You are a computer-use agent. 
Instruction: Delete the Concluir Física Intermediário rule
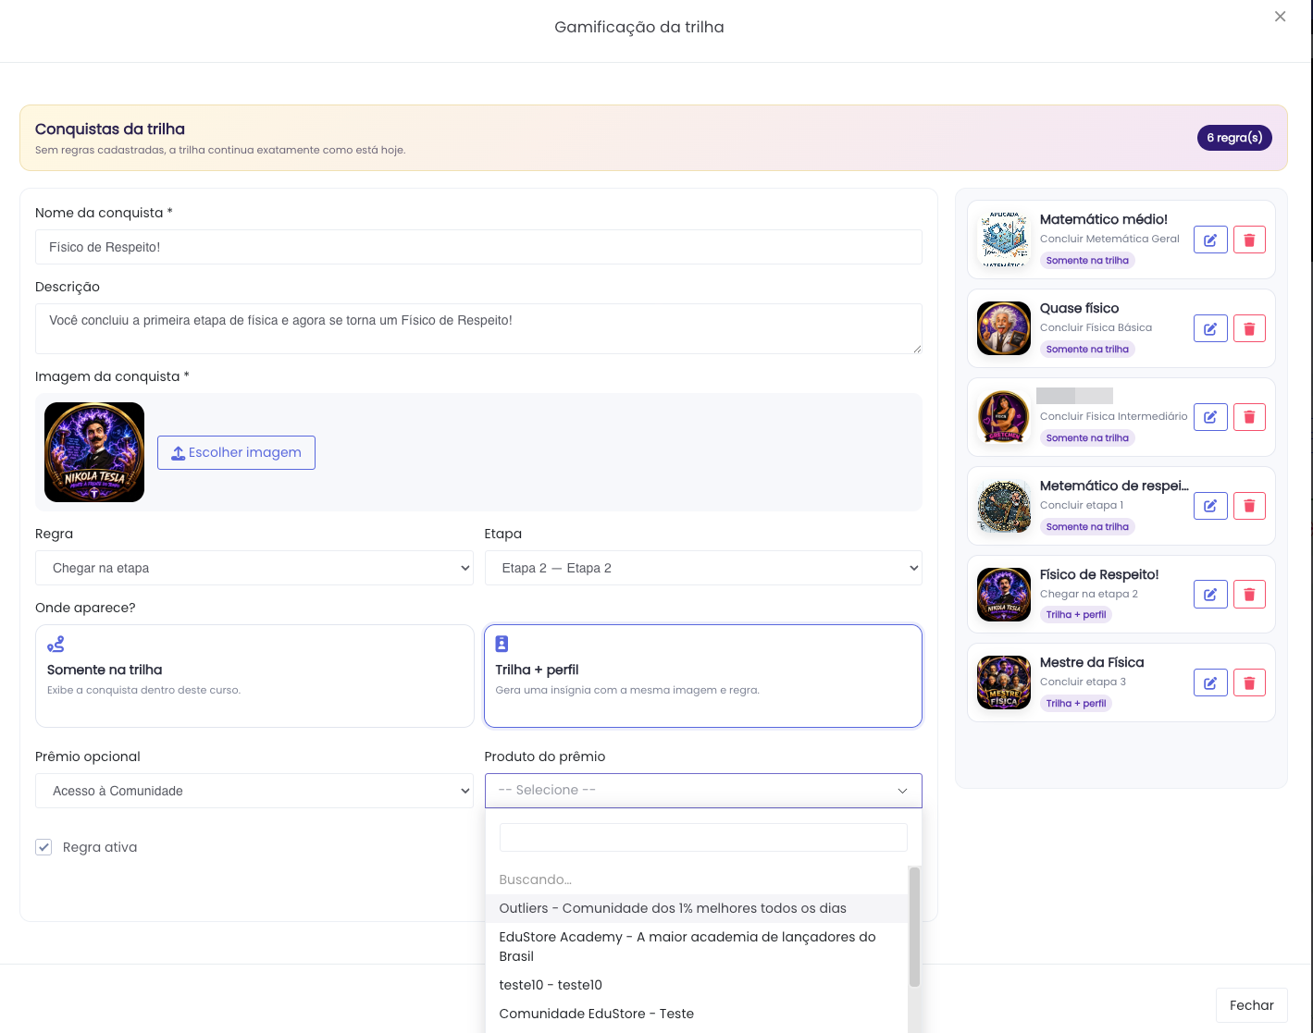tap(1249, 417)
